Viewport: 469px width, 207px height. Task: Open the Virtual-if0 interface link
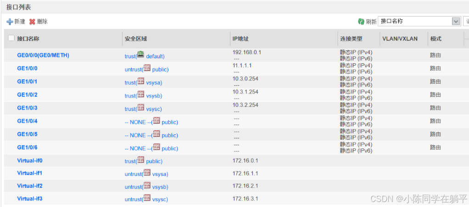pyautogui.click(x=30, y=160)
